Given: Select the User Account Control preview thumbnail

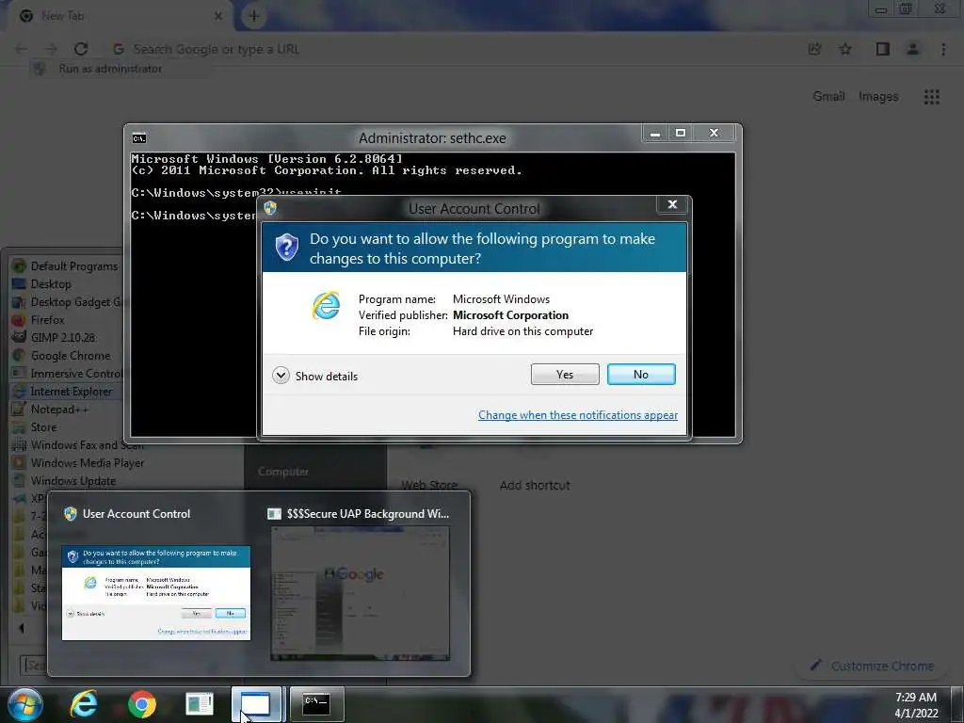Looking at the screenshot, I should click(x=156, y=593).
